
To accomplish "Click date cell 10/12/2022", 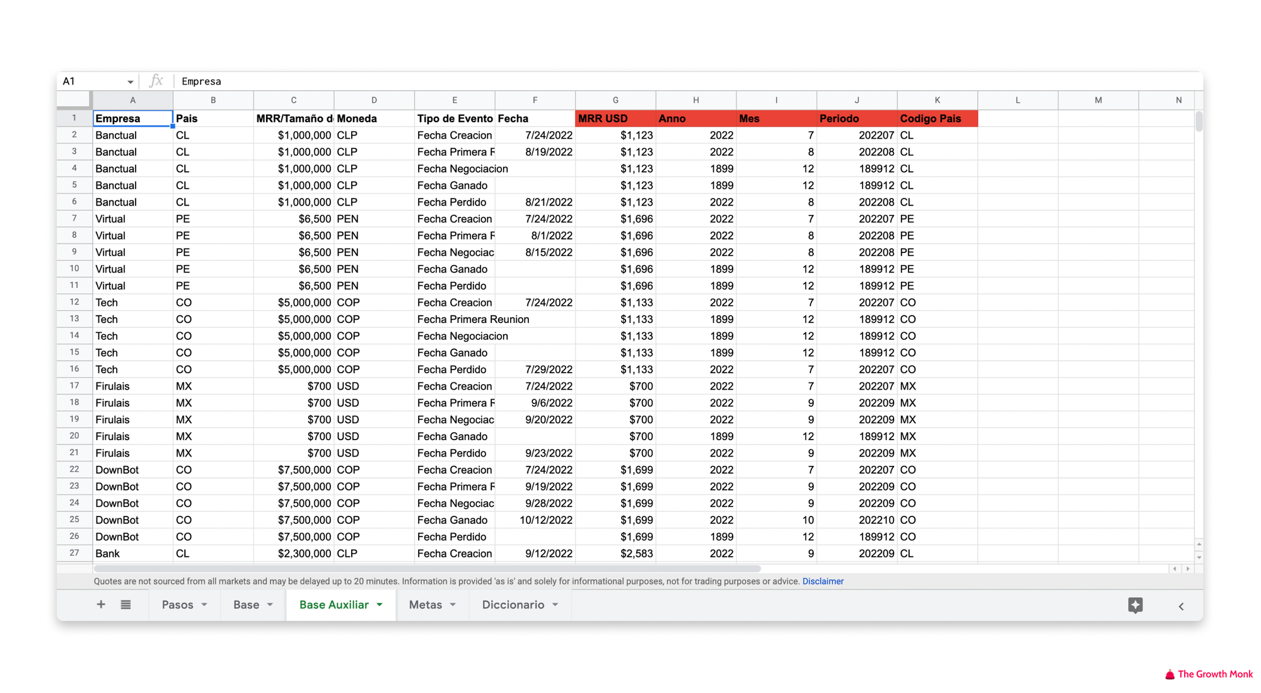I will [535, 520].
